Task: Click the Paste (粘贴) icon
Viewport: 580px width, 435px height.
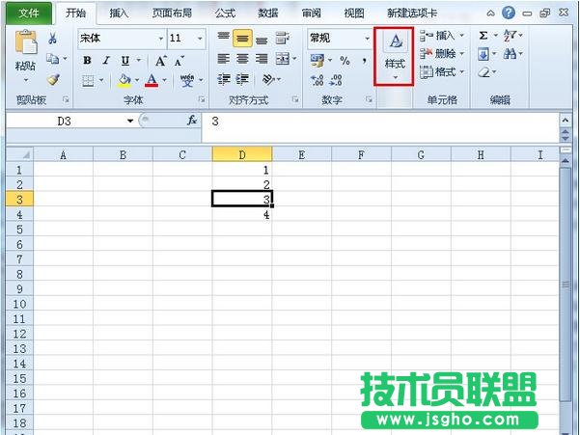Action: pyautogui.click(x=25, y=46)
